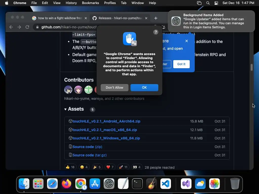Open Visual Studio (purple) from the Dock

186,184
